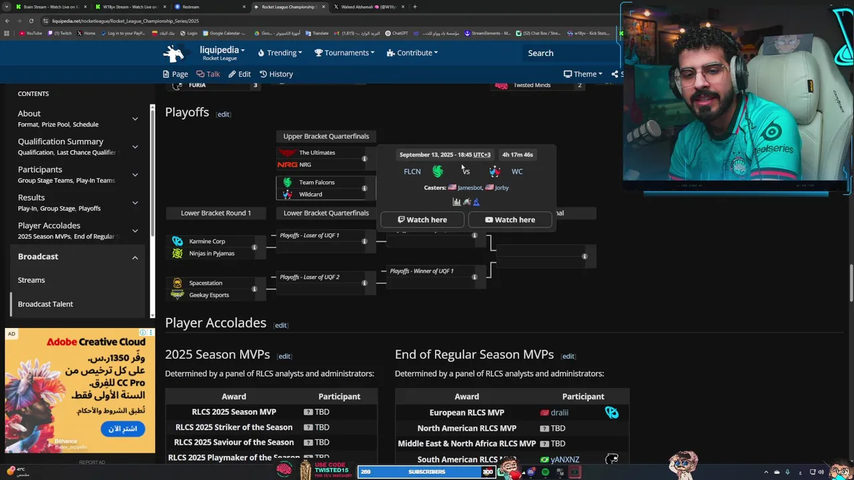Open caster Jamesbot's page
Image resolution: width=854 pixels, height=480 pixels.
point(470,188)
